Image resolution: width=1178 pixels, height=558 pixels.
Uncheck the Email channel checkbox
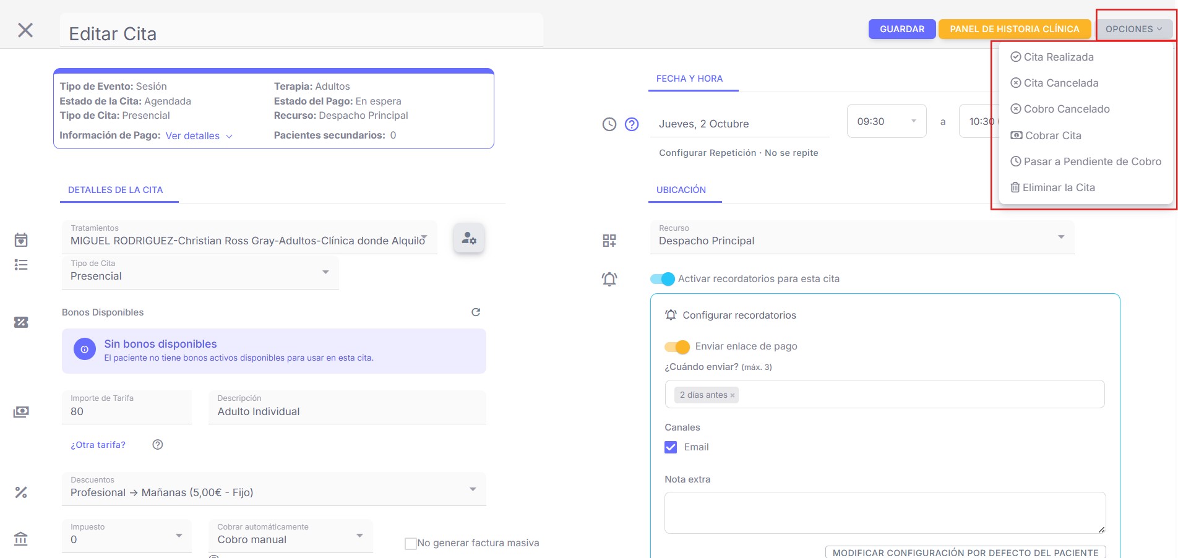point(670,447)
